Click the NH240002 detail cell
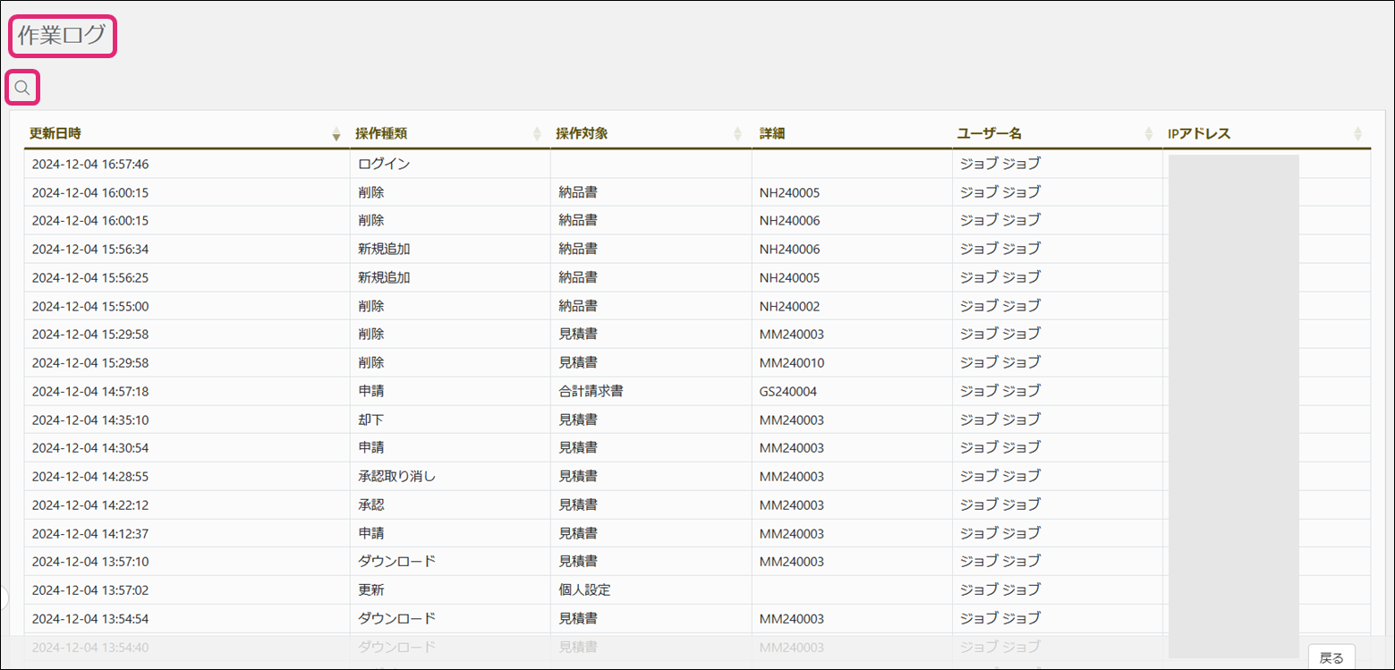Image resolution: width=1395 pixels, height=670 pixels. [x=789, y=306]
